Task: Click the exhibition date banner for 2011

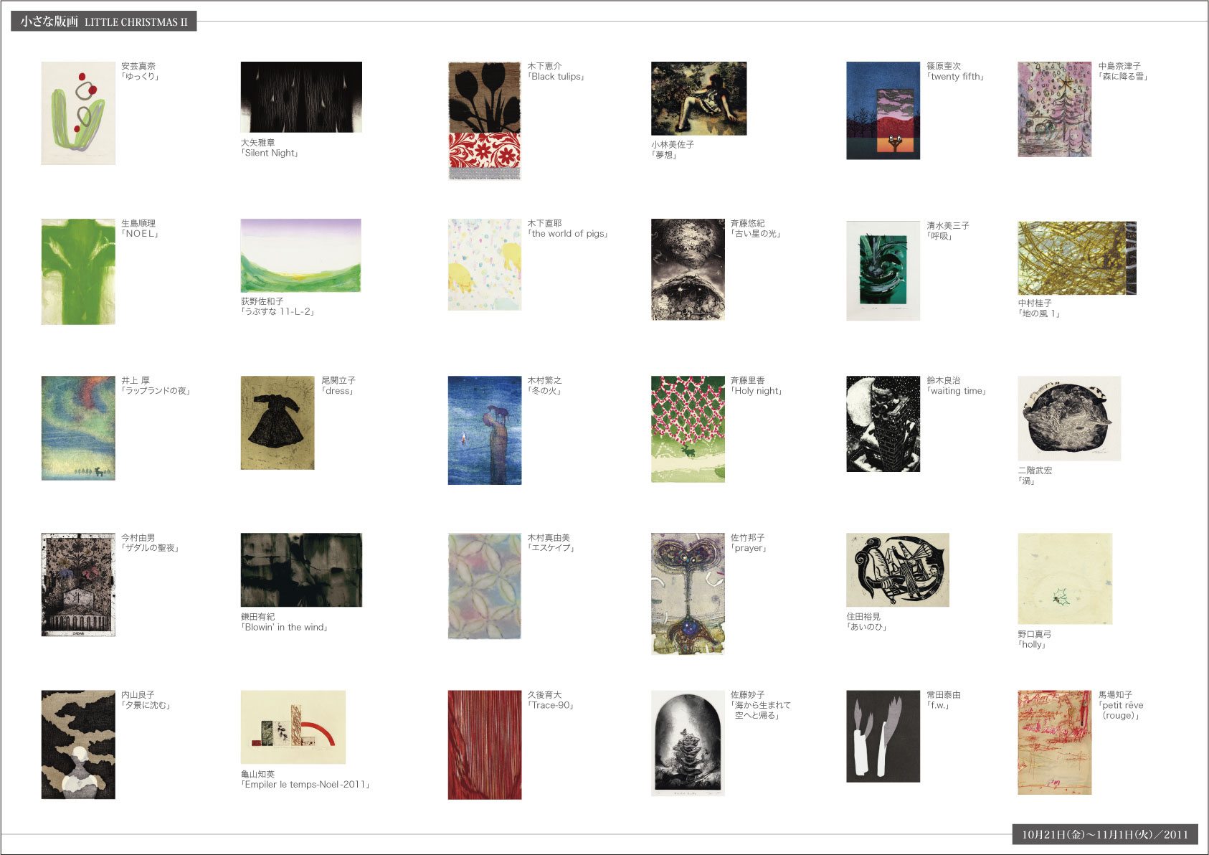Action: pyautogui.click(x=1105, y=834)
